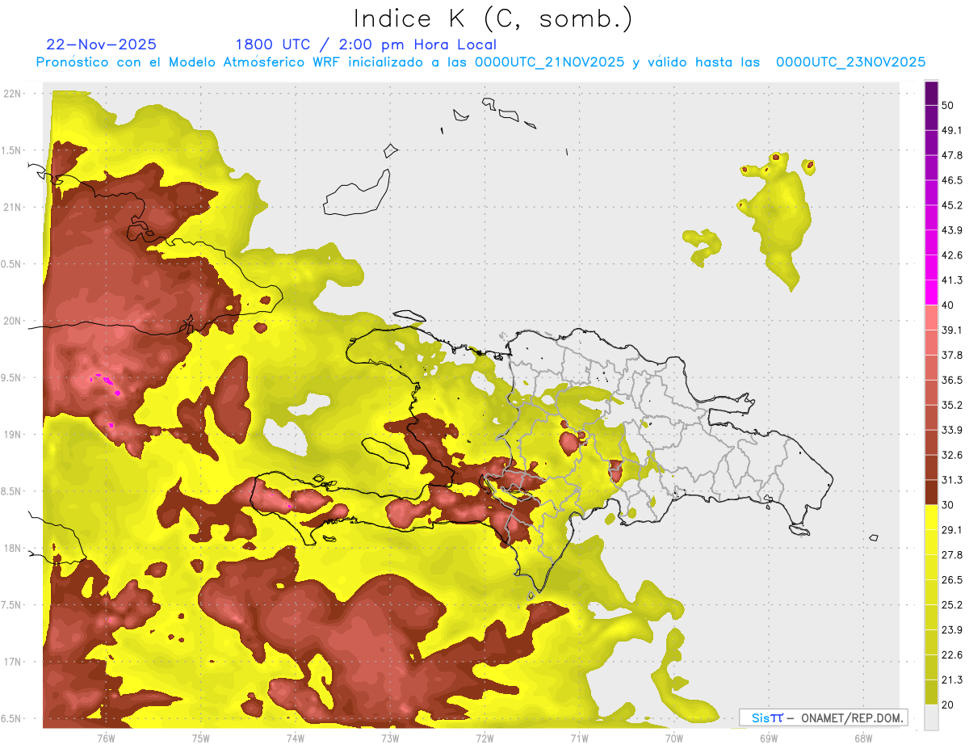Select the legend value '40'
Screen dimensions: 969x749
(948, 305)
